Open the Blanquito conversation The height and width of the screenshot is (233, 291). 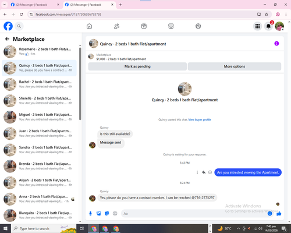39,216
